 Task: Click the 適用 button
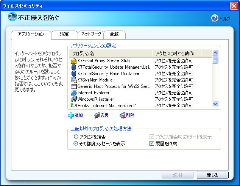[178, 175]
